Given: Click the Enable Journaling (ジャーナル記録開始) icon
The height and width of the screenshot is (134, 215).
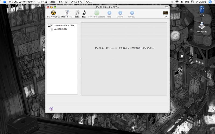Looking at the screenshot, I should pos(96,13).
